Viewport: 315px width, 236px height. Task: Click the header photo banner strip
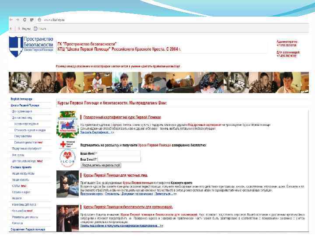coord(159,83)
